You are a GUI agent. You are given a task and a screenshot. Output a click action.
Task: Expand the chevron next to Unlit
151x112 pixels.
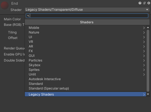point(144,74)
